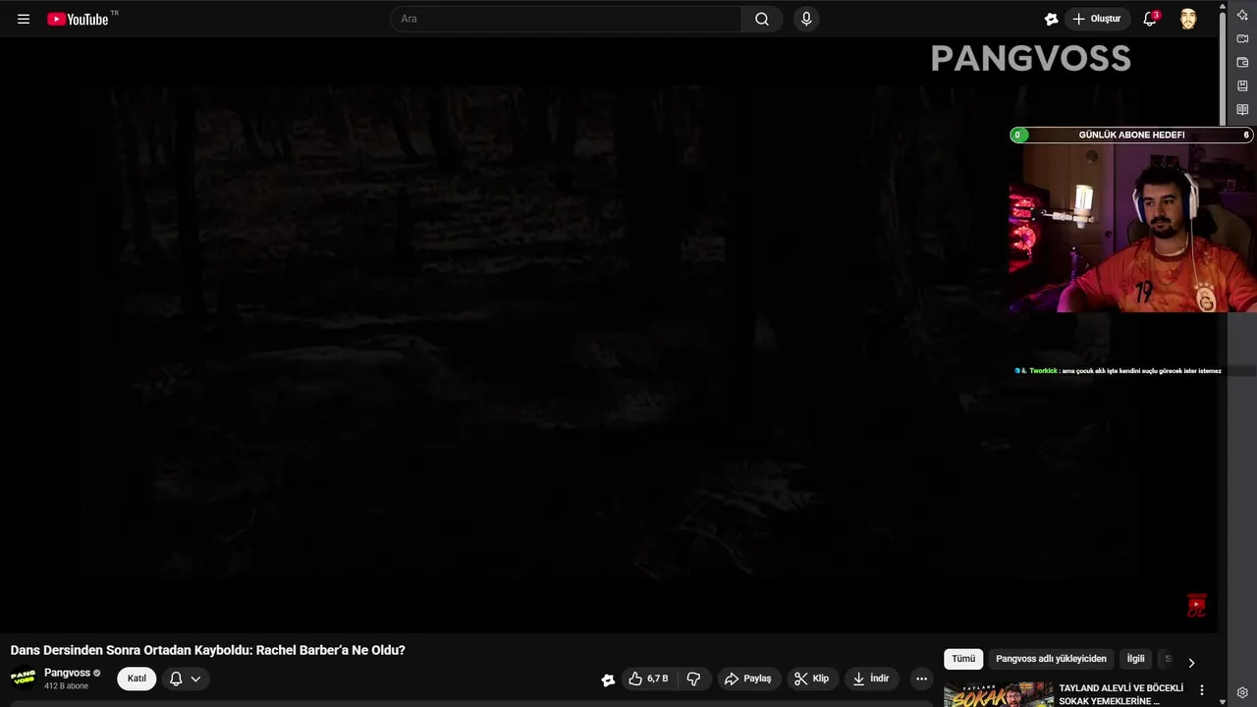Viewport: 1257px width, 707px height.
Task: Click the sidebar wallet icon
Action: coord(1242,62)
